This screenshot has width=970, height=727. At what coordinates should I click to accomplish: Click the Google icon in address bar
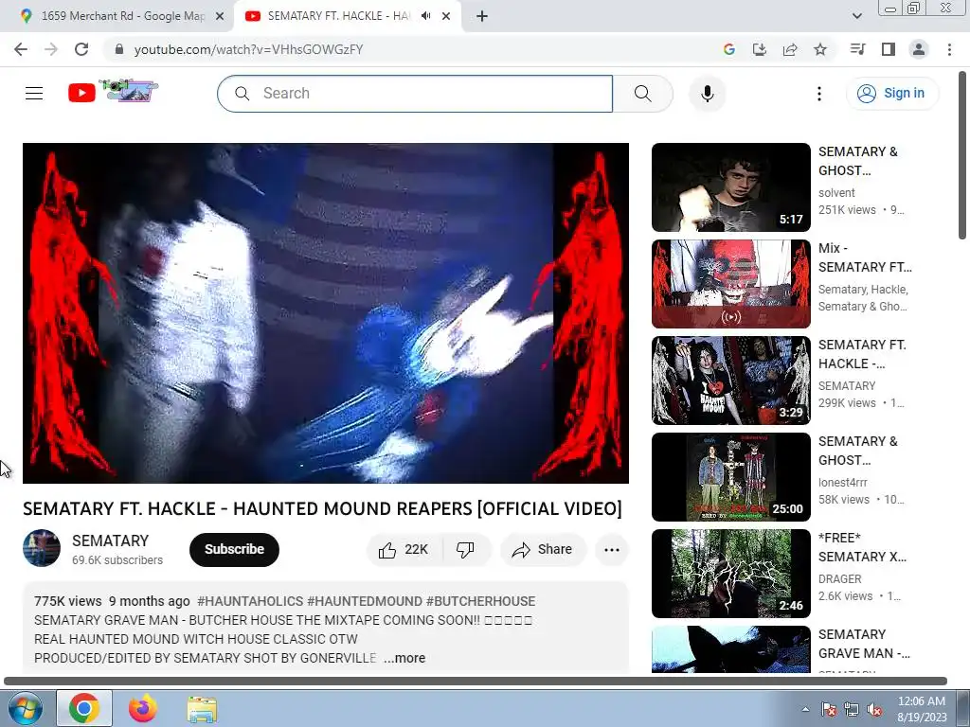[728, 49]
